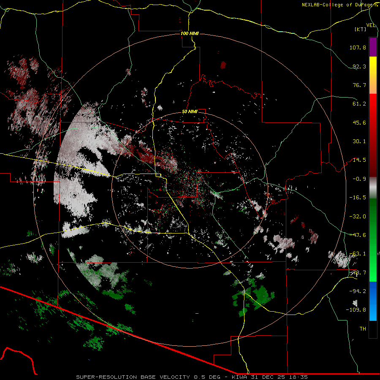The height and width of the screenshot is (380, 380).
Task: Click the 50 NMI range ring label
Action: pyautogui.click(x=190, y=112)
